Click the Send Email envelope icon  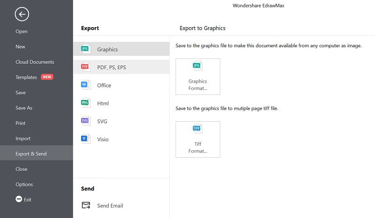(86, 205)
